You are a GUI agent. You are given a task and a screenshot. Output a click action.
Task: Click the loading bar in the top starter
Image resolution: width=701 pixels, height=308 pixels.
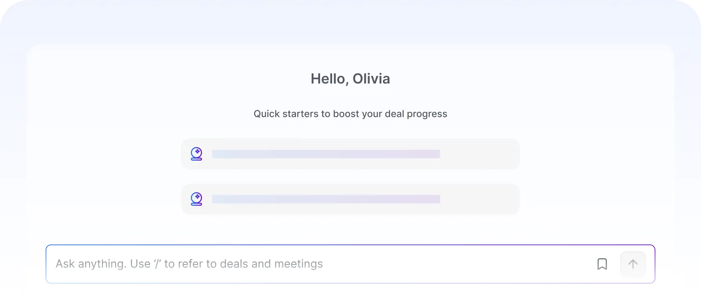[326, 154]
